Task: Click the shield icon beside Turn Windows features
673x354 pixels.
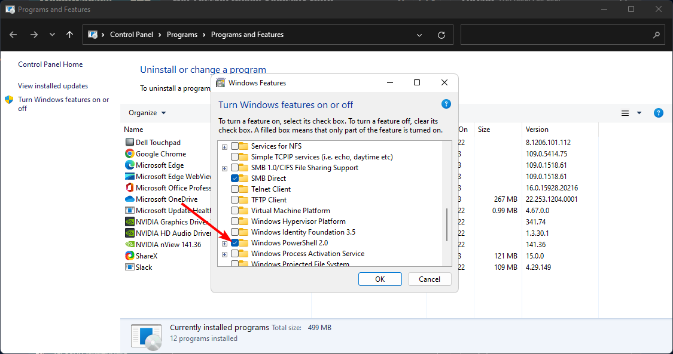Action: click(9, 100)
